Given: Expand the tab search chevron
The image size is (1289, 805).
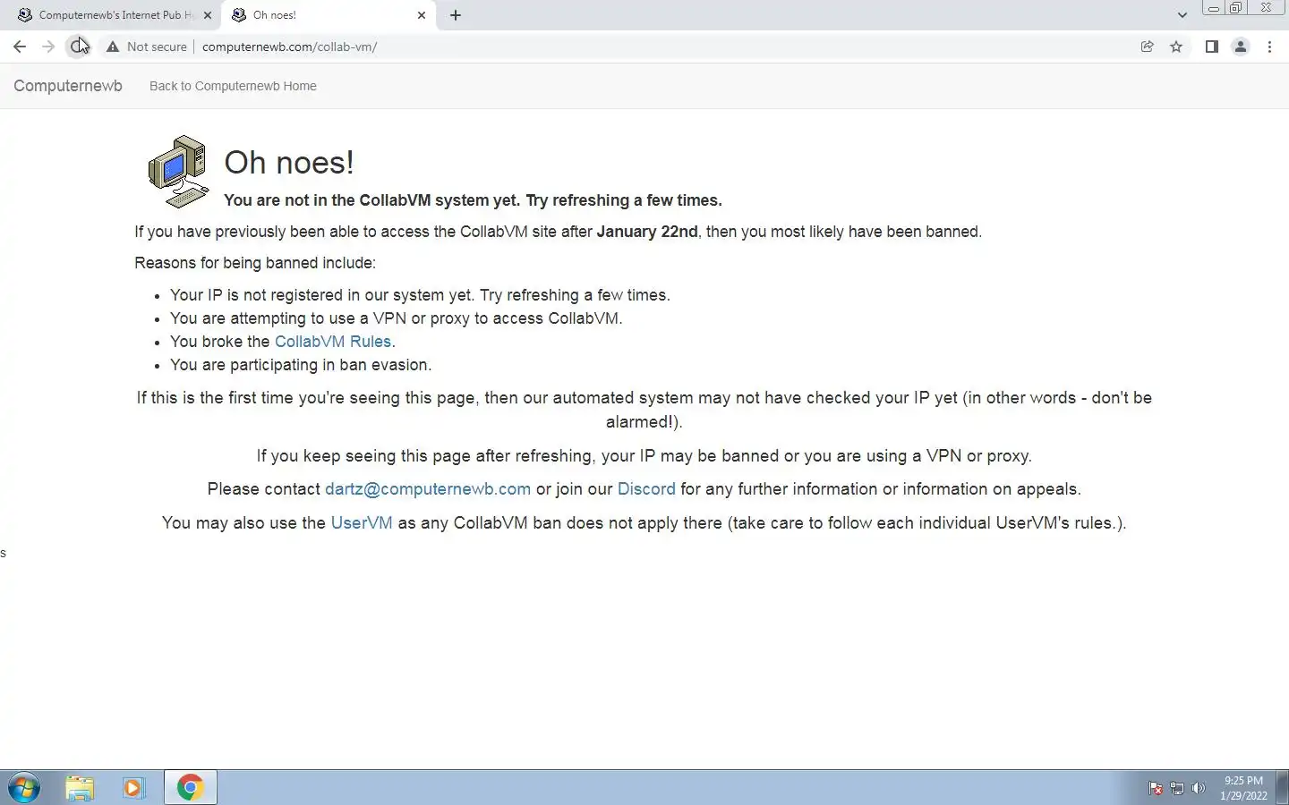Looking at the screenshot, I should point(1182,15).
